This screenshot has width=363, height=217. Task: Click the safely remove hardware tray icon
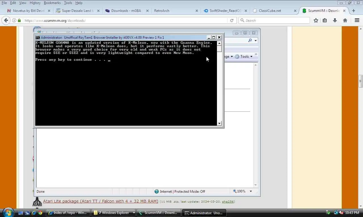pyautogui.click(x=328, y=213)
